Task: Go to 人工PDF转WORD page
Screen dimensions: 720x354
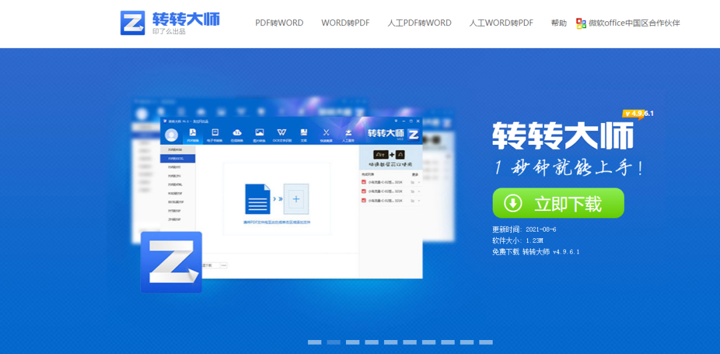Action: (x=419, y=23)
